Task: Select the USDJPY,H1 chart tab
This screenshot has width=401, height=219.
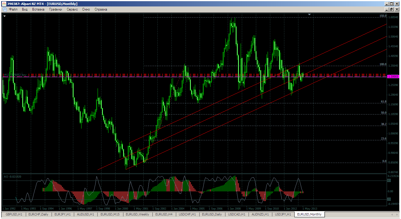Action: coord(283,215)
